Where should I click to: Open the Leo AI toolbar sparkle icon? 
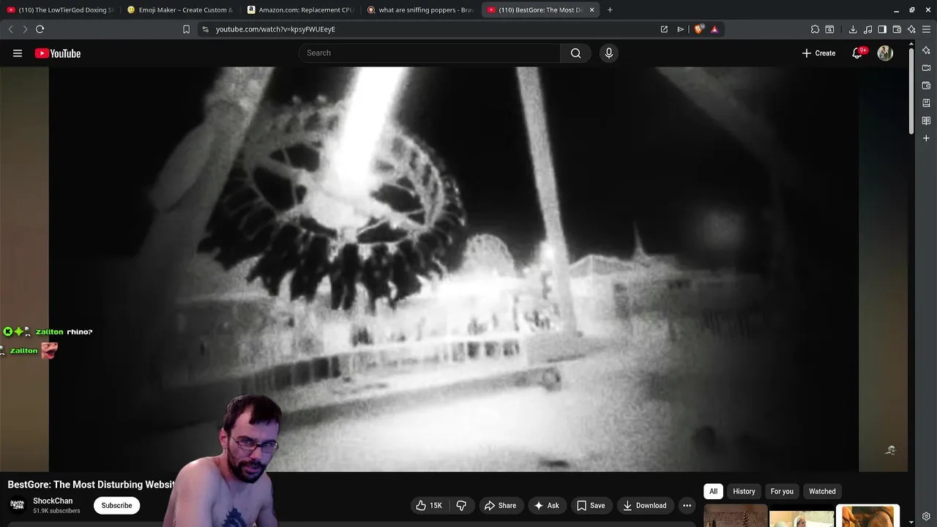(x=911, y=29)
